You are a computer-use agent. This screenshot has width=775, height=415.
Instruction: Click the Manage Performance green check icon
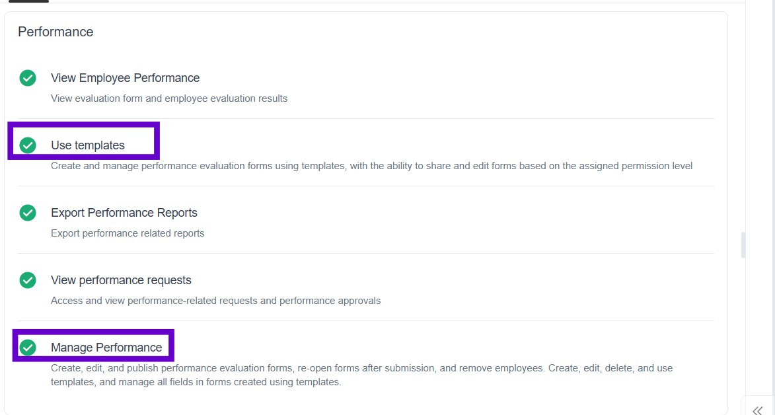(x=28, y=348)
